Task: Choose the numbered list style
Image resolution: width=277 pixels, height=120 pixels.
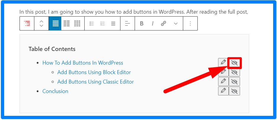Action: [x=102, y=23]
